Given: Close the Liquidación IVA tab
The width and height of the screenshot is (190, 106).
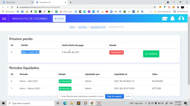Looking at the screenshot, I should click(x=65, y=2).
